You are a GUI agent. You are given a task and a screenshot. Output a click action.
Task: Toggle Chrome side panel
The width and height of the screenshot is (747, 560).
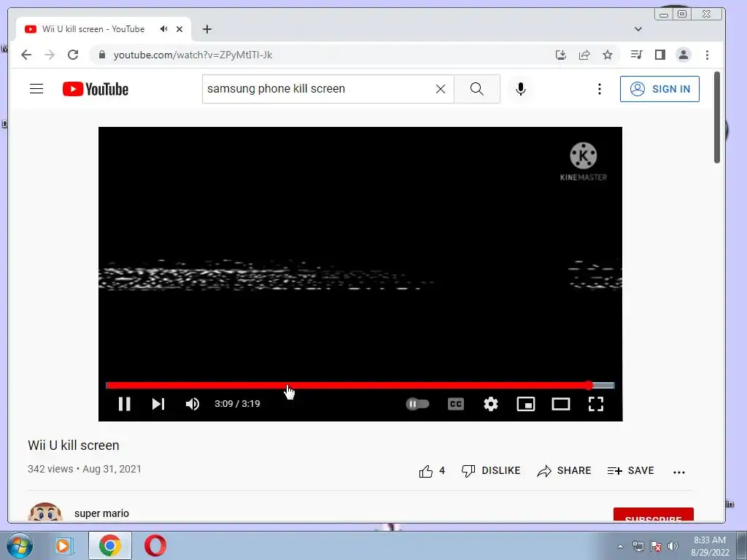(x=659, y=55)
